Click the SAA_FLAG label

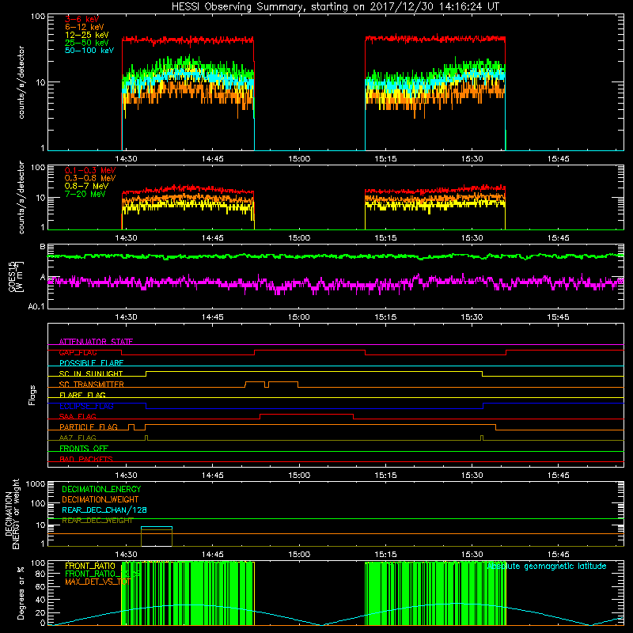click(x=78, y=416)
